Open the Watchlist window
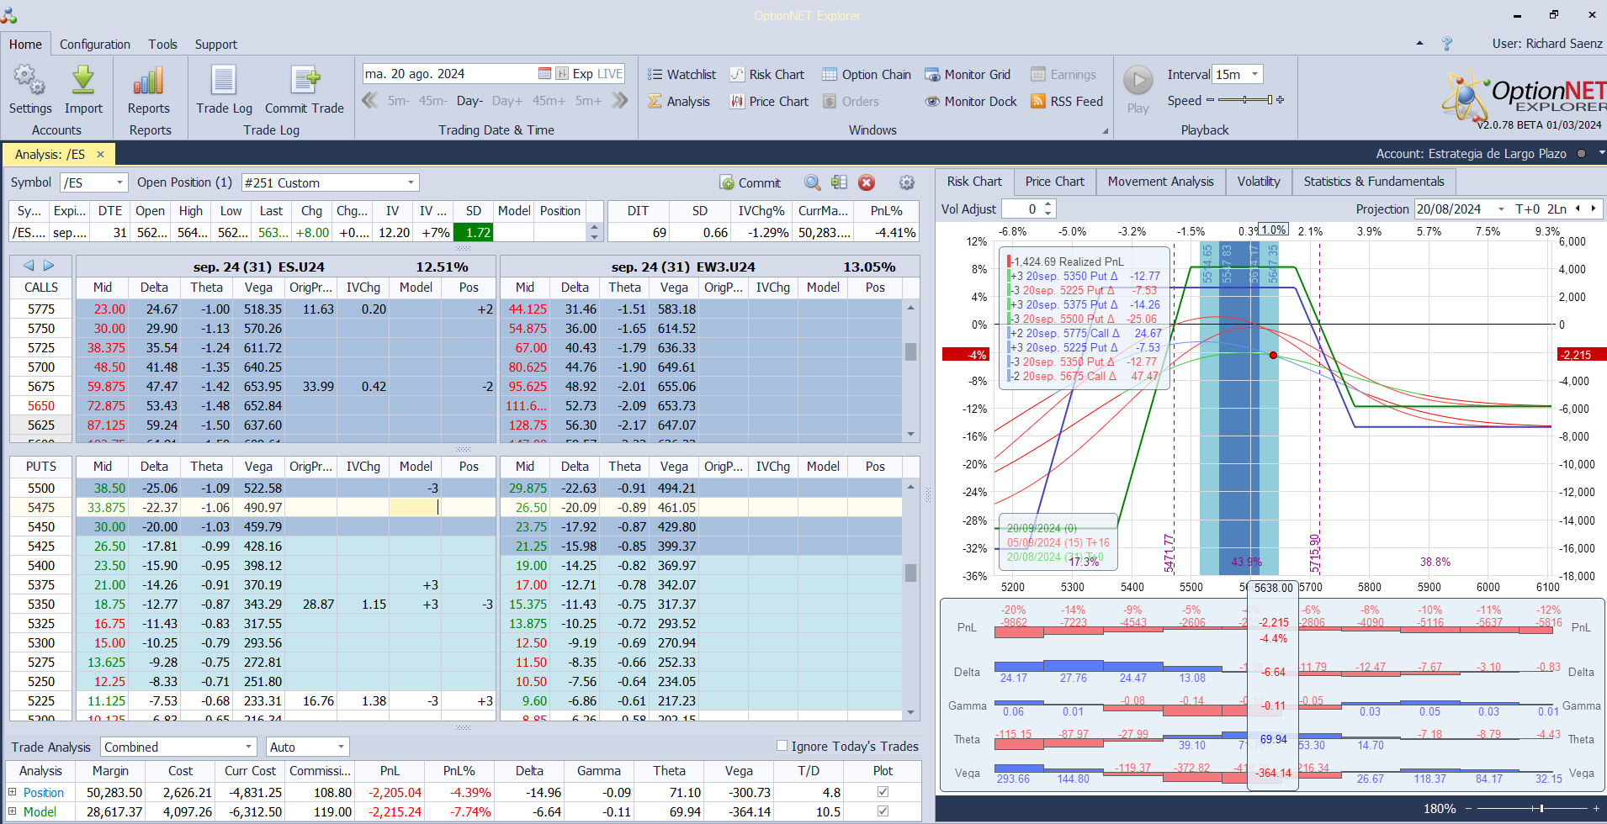 [682, 75]
